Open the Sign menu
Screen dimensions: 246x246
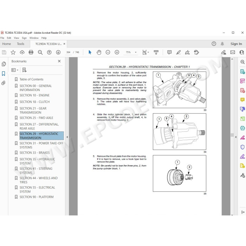tap(24, 38)
